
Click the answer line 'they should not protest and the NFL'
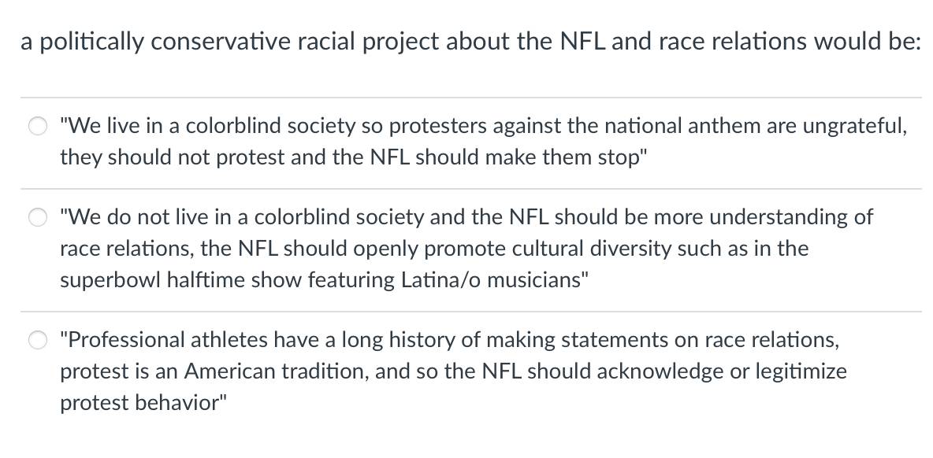(x=354, y=157)
